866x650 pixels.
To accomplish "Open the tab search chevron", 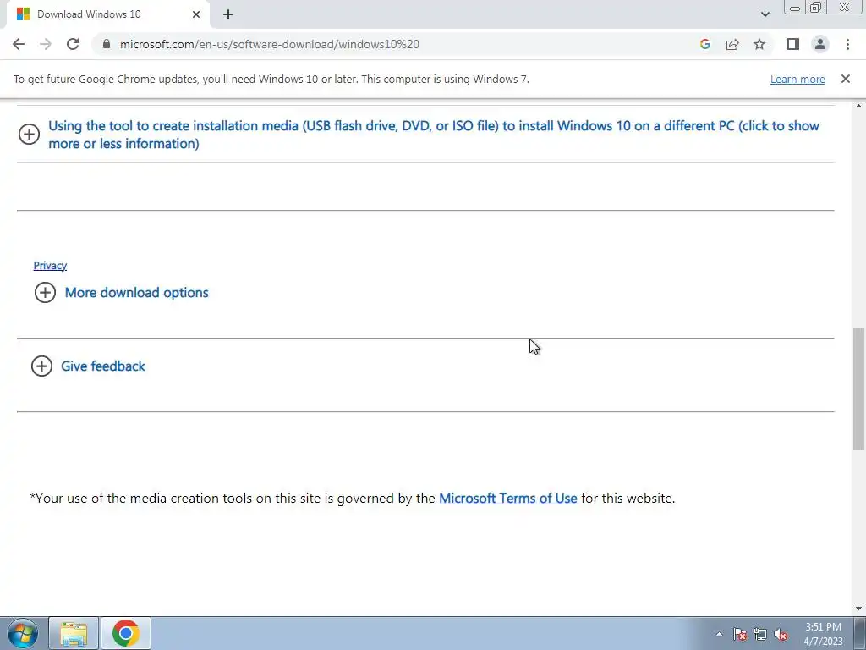I will pyautogui.click(x=765, y=14).
